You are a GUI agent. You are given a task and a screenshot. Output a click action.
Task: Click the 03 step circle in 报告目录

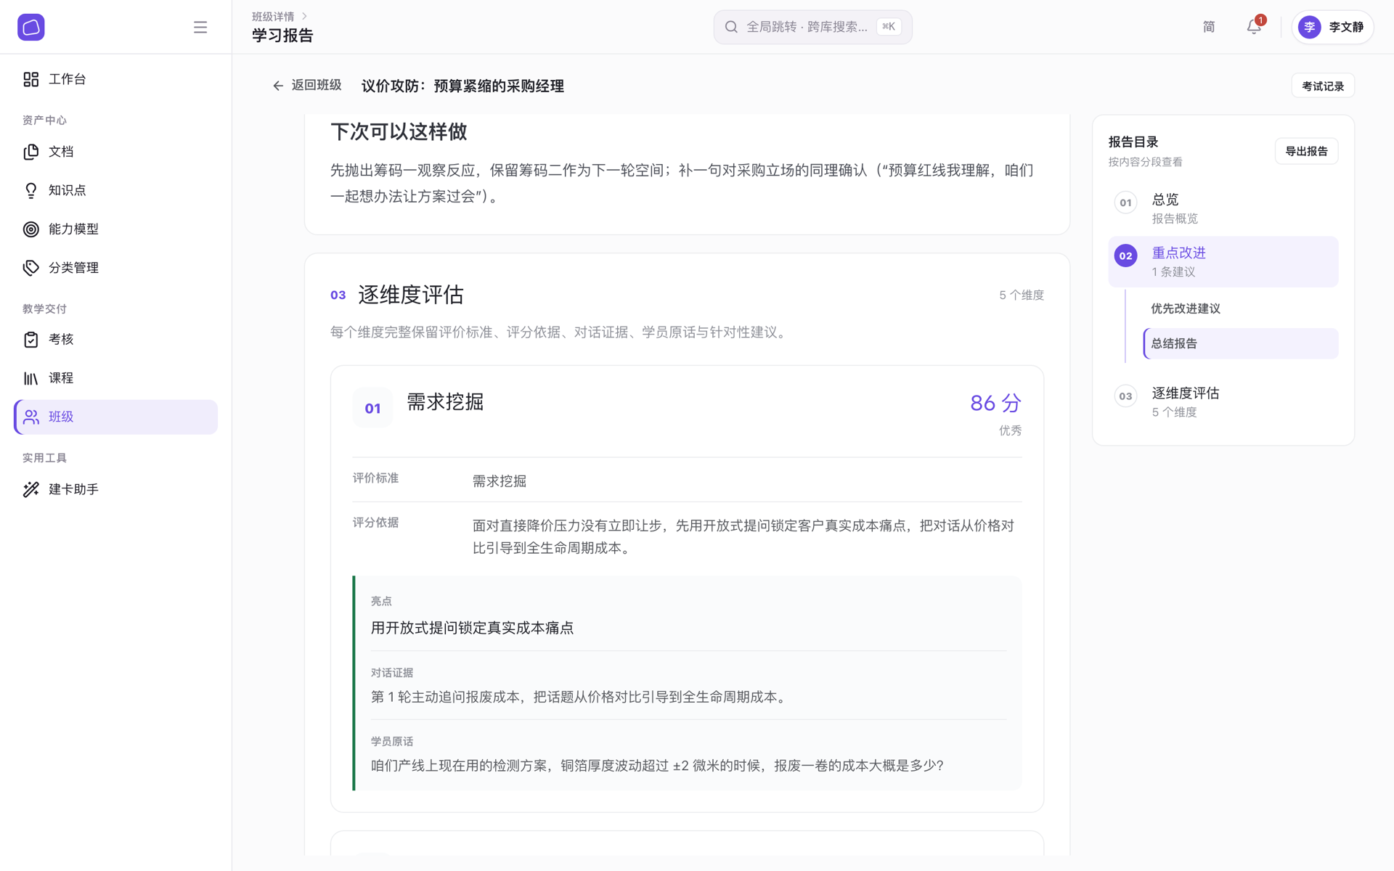(1125, 396)
